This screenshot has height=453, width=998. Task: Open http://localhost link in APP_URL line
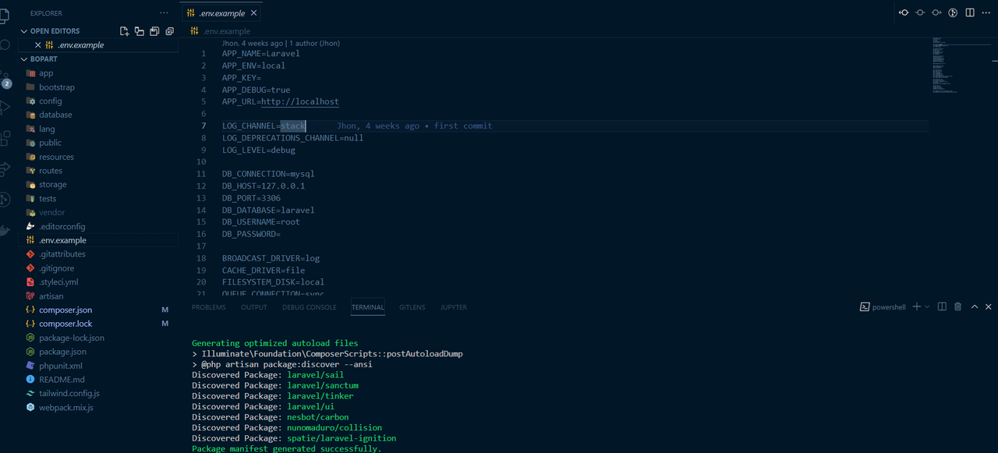[x=300, y=101]
